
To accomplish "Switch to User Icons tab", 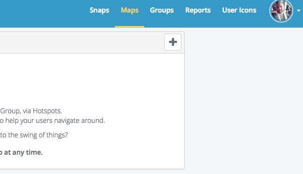I will tap(239, 10).
